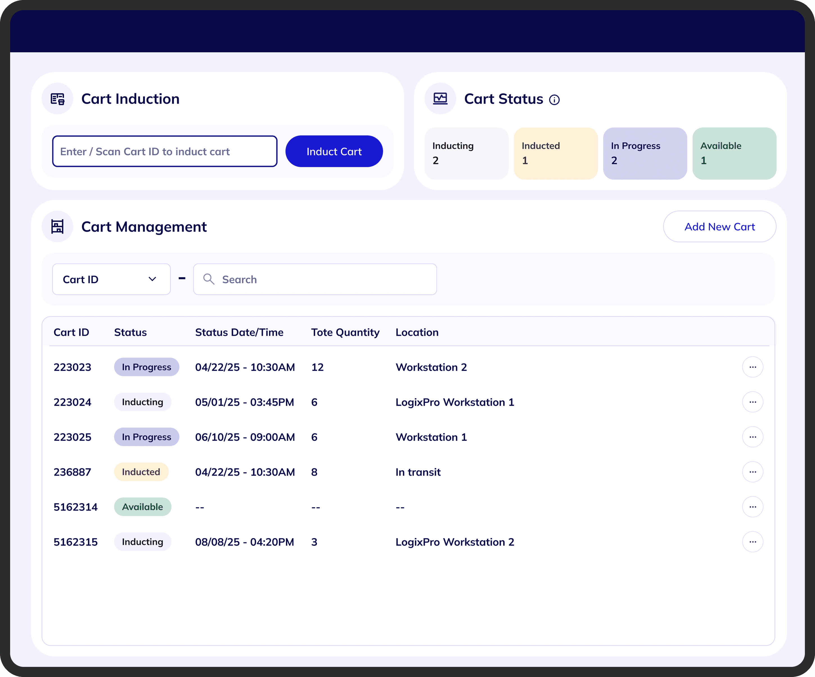
Task: Click the Cart Status chart icon
Action: pyautogui.click(x=440, y=99)
